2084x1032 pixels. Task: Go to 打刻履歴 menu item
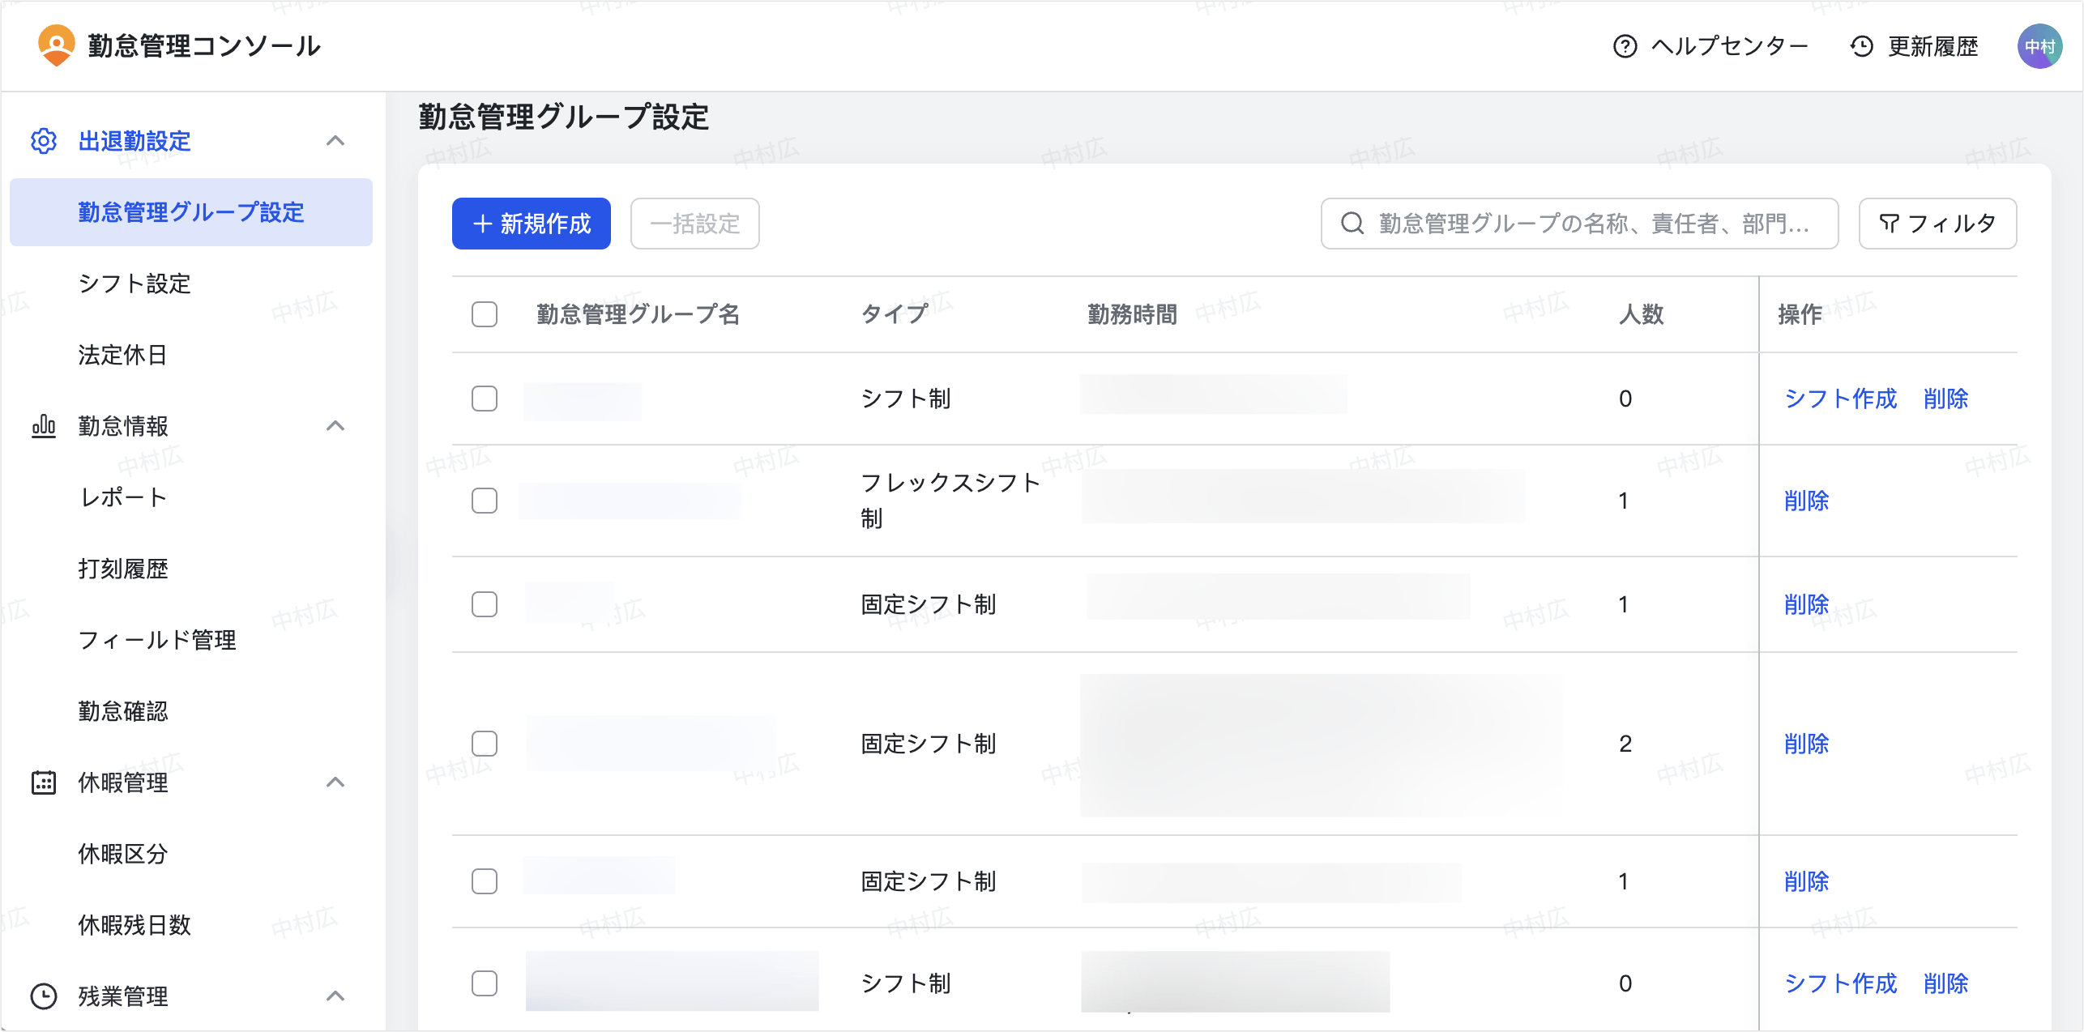(x=123, y=569)
